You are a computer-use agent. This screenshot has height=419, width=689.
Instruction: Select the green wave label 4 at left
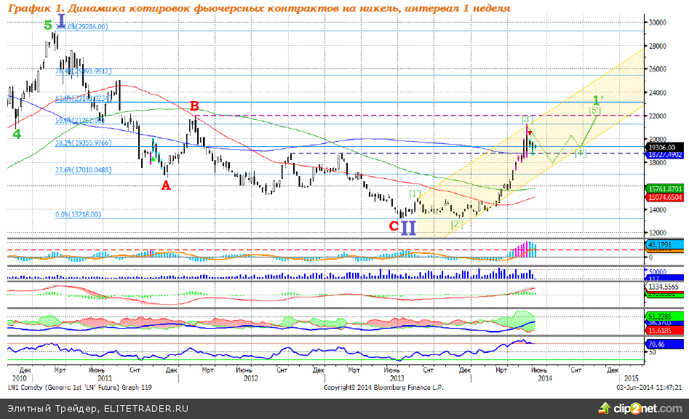pyautogui.click(x=16, y=135)
